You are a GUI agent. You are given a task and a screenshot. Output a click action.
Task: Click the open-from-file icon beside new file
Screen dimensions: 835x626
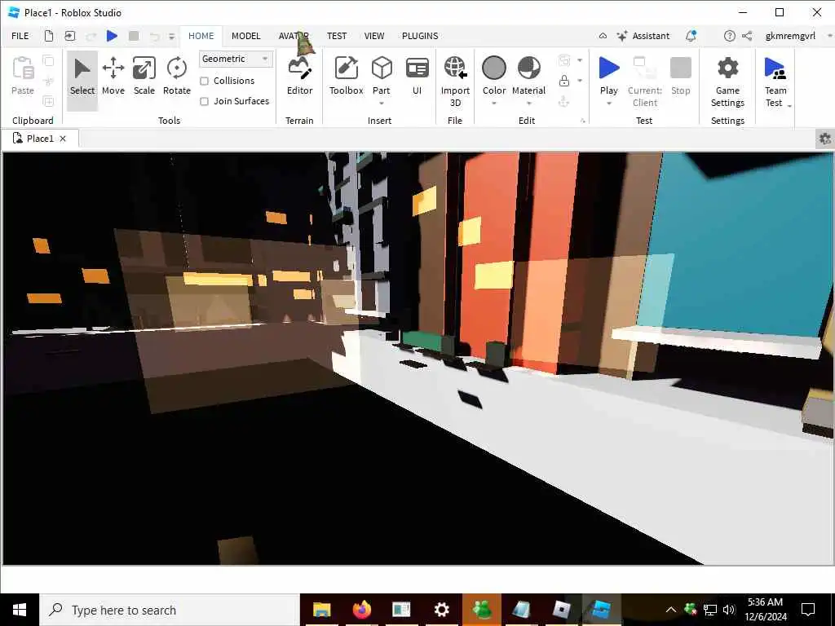(70, 36)
